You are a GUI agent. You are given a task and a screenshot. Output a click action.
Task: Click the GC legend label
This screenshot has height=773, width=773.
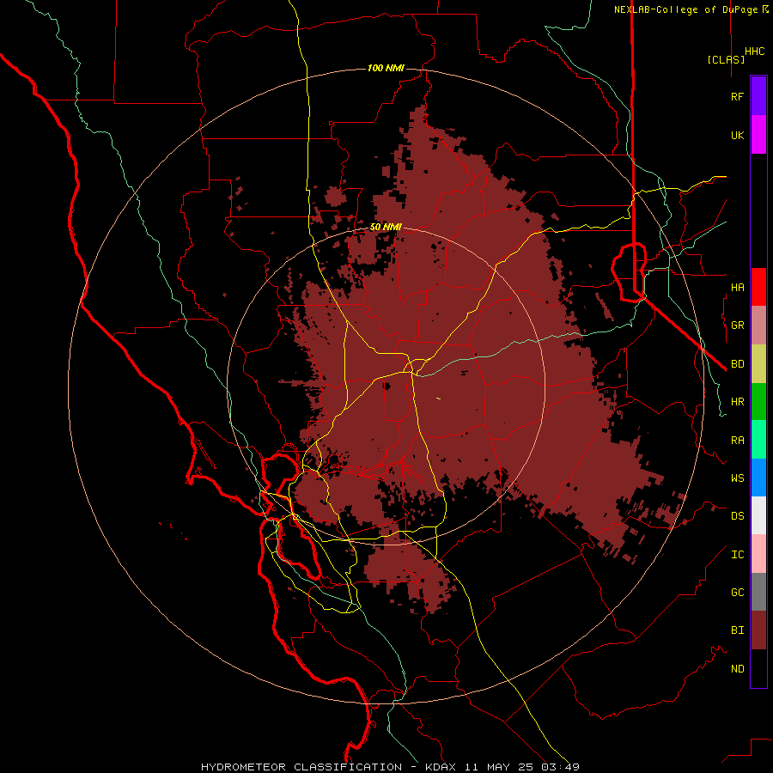click(738, 593)
